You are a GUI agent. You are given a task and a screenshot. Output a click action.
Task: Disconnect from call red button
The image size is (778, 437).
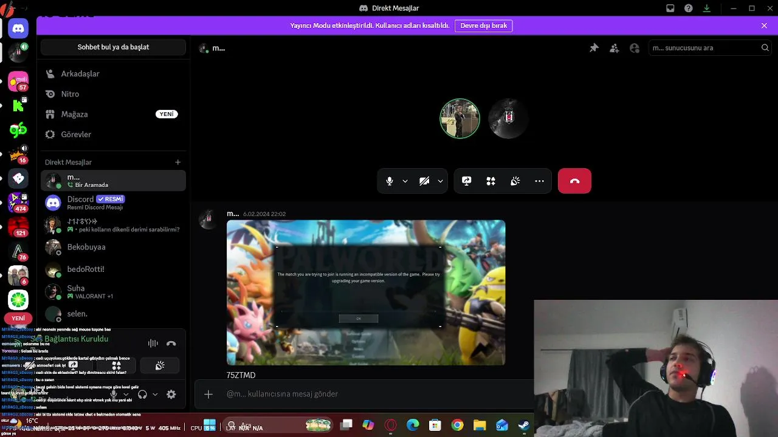[574, 181]
